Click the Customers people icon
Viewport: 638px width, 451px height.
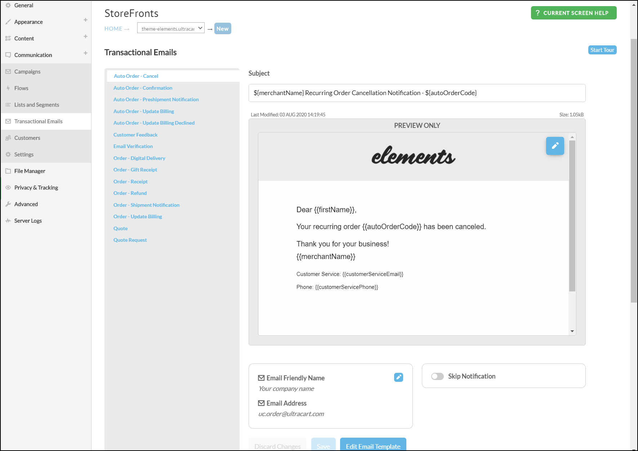8,138
